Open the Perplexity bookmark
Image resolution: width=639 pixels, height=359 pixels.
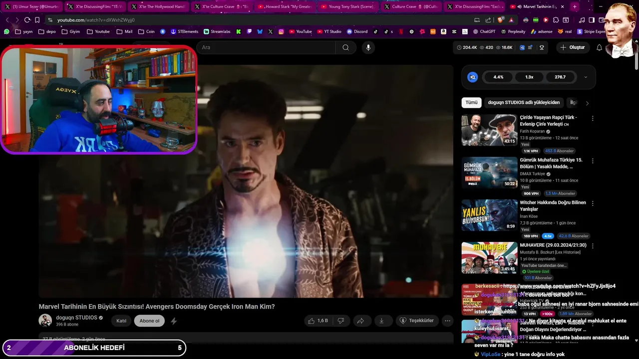pyautogui.click(x=513, y=31)
